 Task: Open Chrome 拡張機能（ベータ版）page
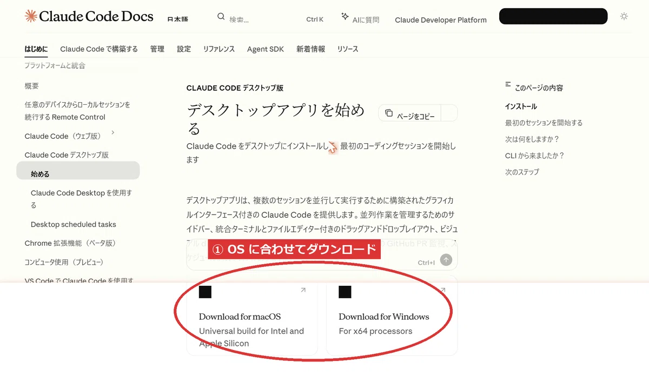click(x=70, y=244)
